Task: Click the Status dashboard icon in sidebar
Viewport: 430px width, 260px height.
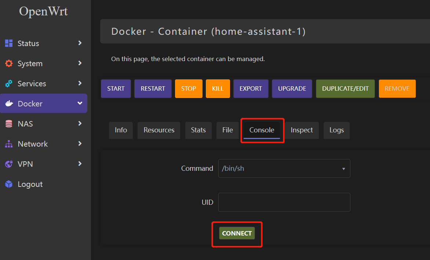Action: pyautogui.click(x=9, y=43)
